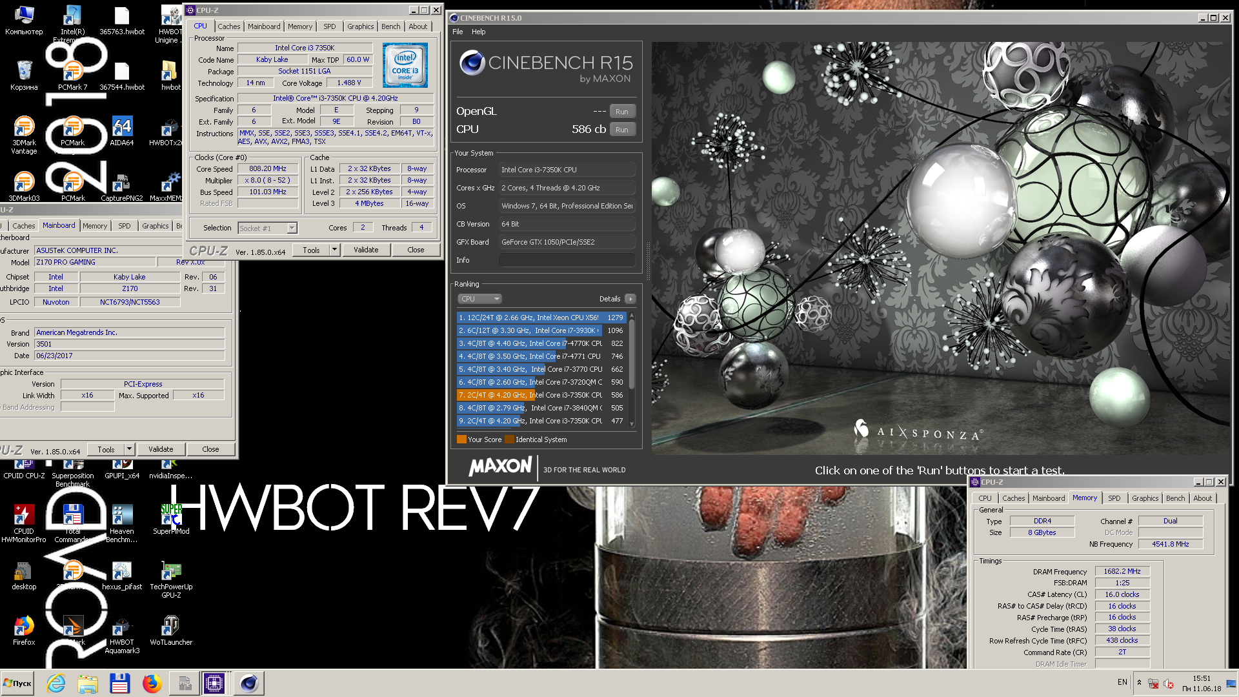This screenshot has width=1239, height=697.
Task: Launch the SuperPiMod desktop icon
Action: (x=171, y=520)
